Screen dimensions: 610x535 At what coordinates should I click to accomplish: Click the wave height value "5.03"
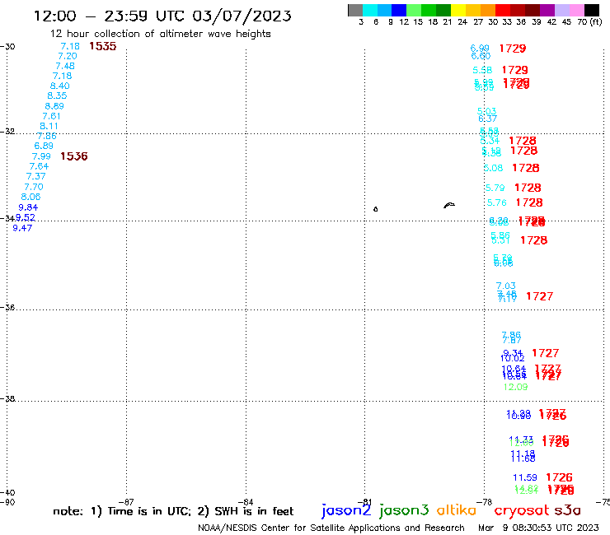(486, 111)
